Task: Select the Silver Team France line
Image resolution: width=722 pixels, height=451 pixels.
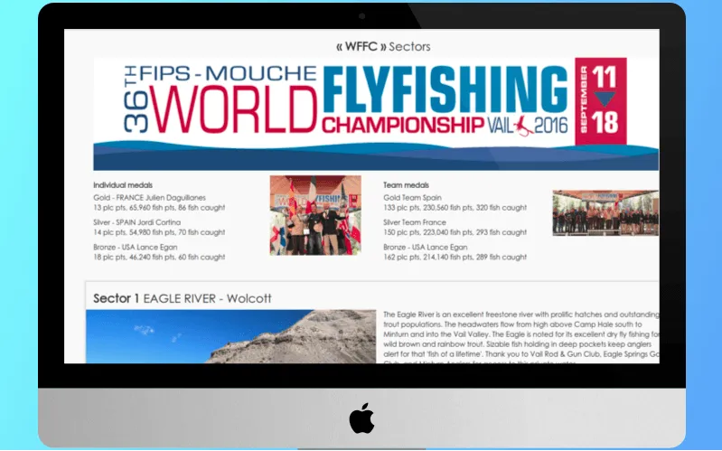Action: [415, 222]
